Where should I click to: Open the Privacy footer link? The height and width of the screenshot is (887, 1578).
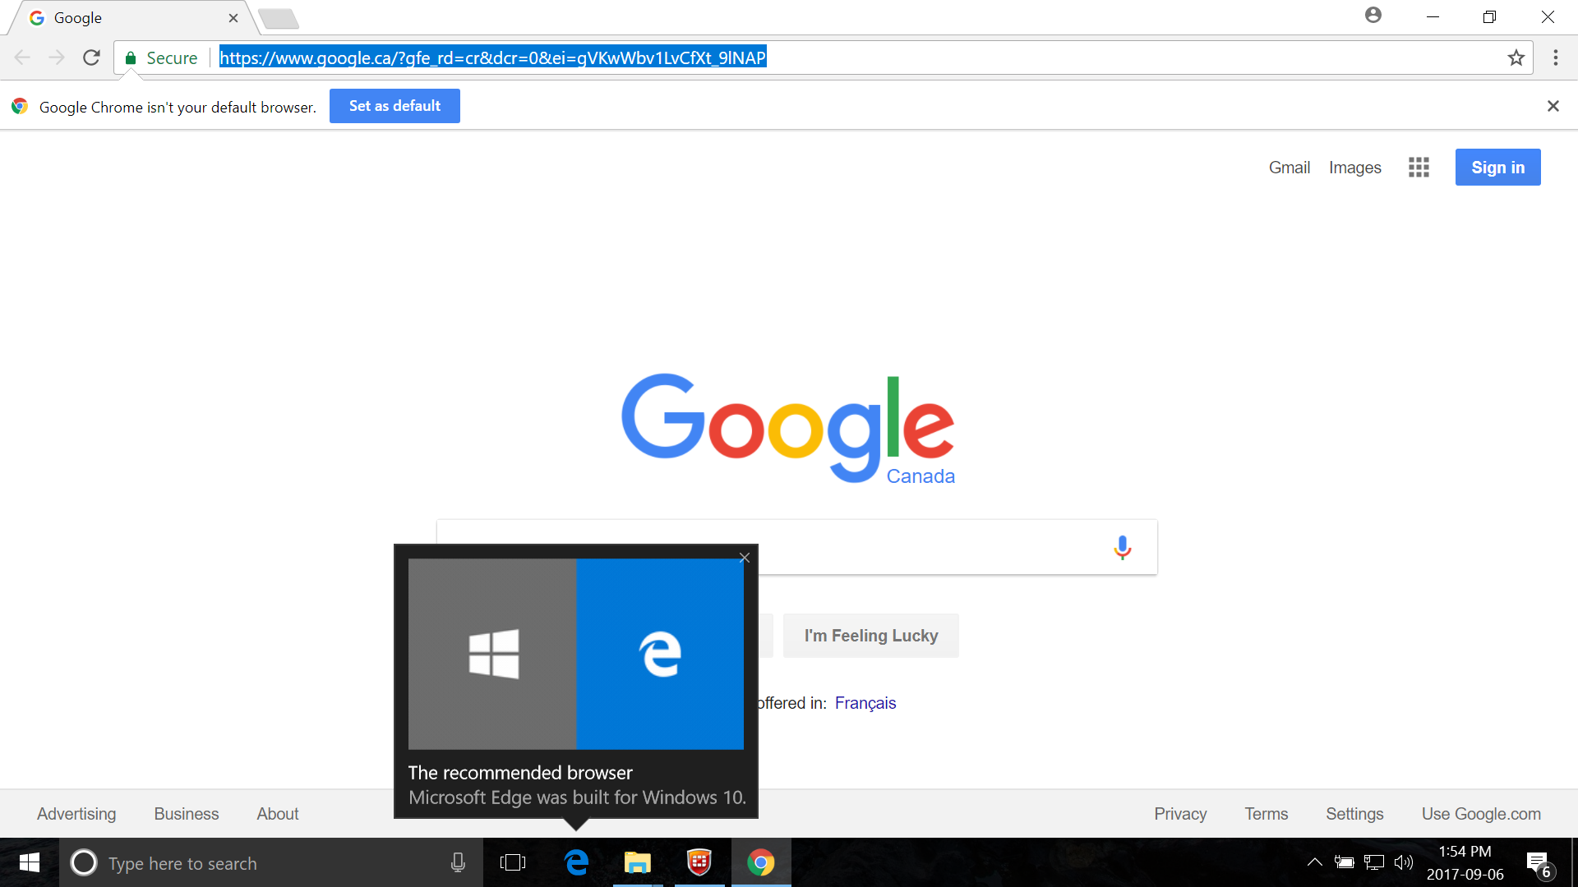click(x=1180, y=814)
